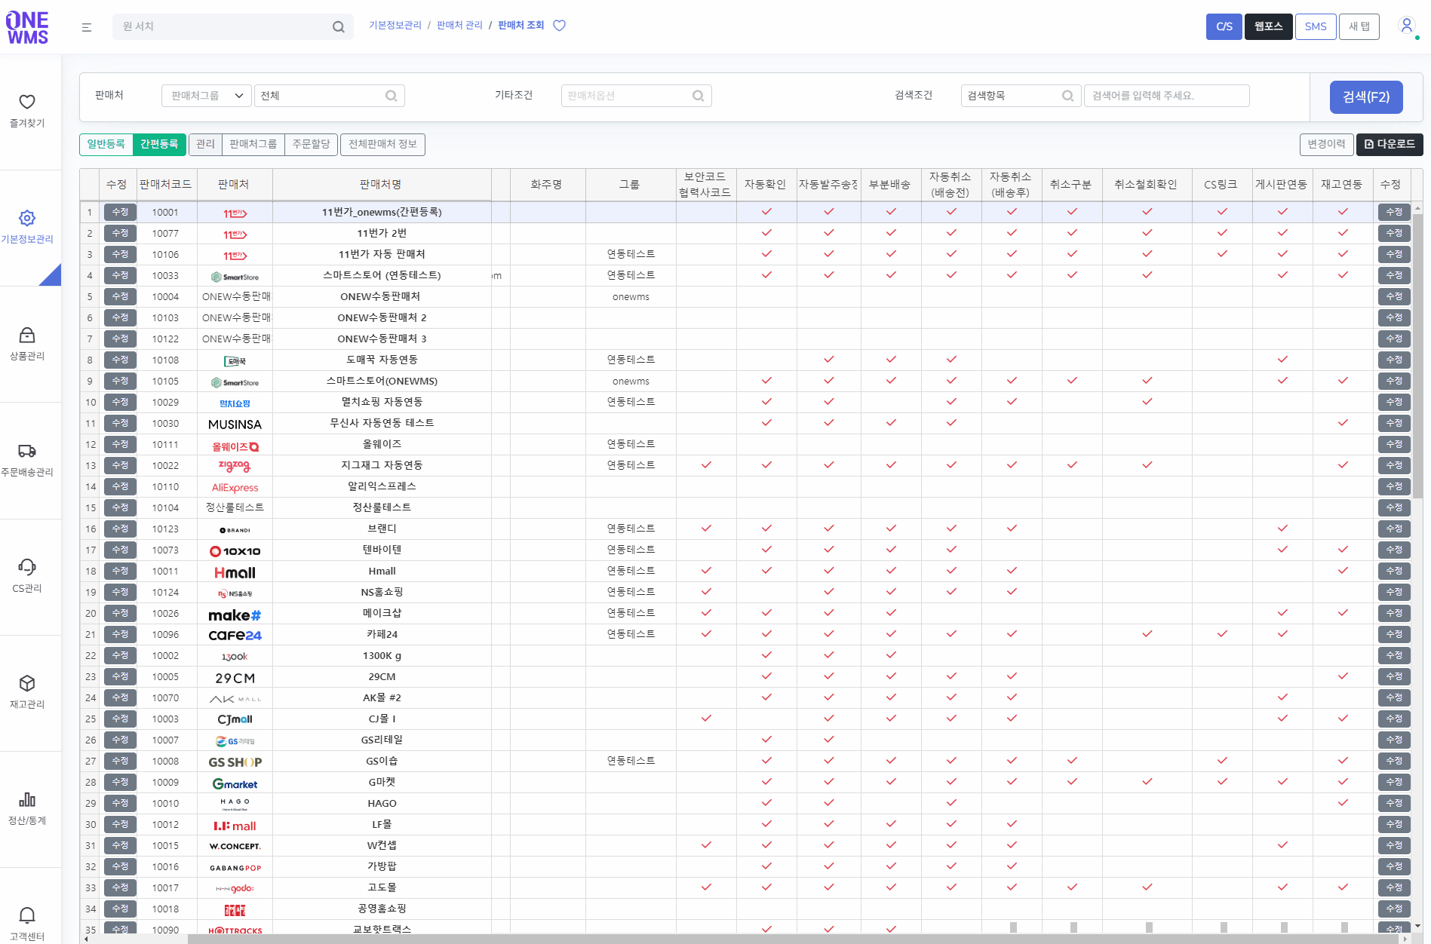
Task: Toggle the hamburger menu icon
Action: click(87, 27)
